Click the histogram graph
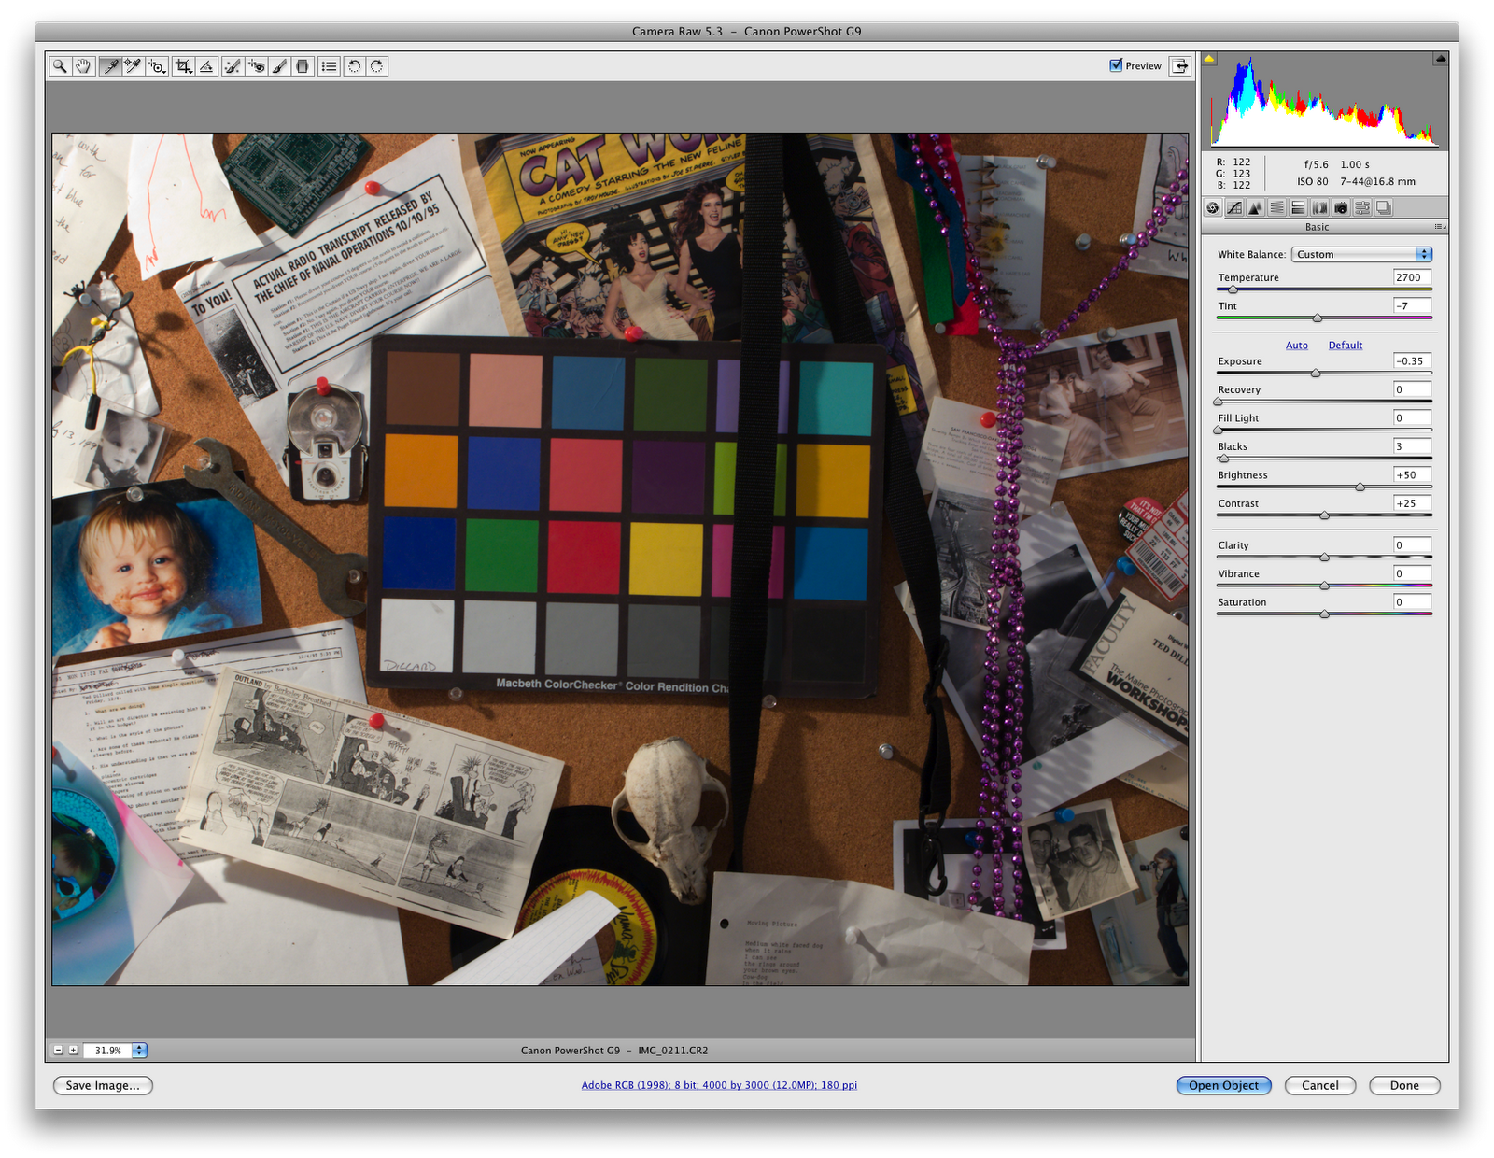This screenshot has width=1494, height=1158. tap(1325, 101)
